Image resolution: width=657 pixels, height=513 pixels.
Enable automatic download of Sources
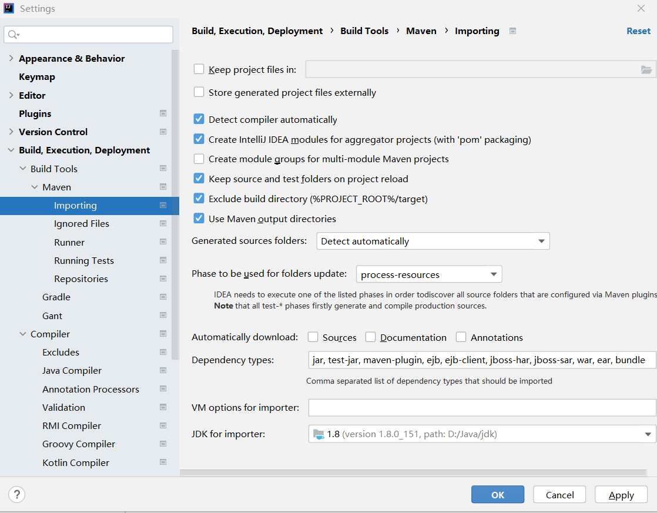pyautogui.click(x=313, y=337)
